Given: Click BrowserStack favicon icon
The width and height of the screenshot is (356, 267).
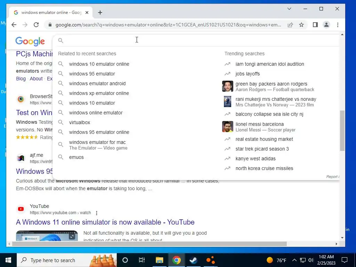Looking at the screenshot, I should pos(21,99).
